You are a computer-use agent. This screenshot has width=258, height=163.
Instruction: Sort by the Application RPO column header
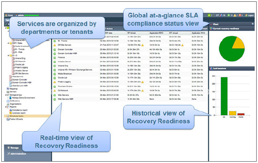pos(156,33)
